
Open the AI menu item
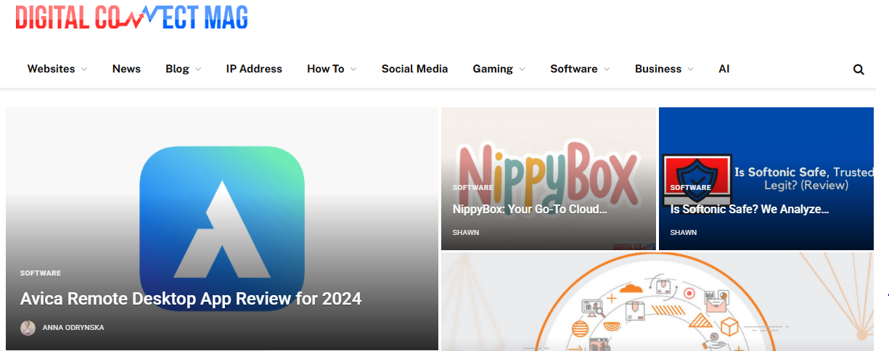(x=724, y=69)
